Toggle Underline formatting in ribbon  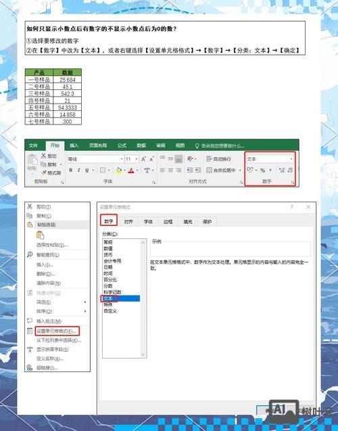click(x=87, y=170)
